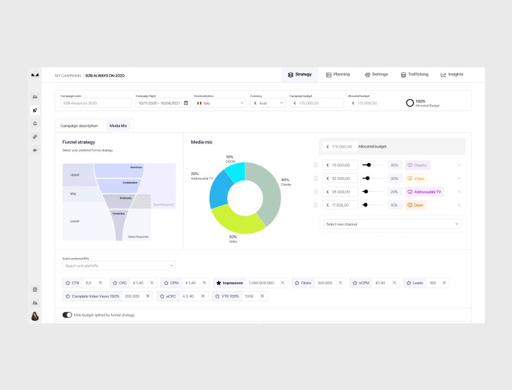This screenshot has height=390, width=512.
Task: Remove the CTR KPI chip
Action: (100, 283)
